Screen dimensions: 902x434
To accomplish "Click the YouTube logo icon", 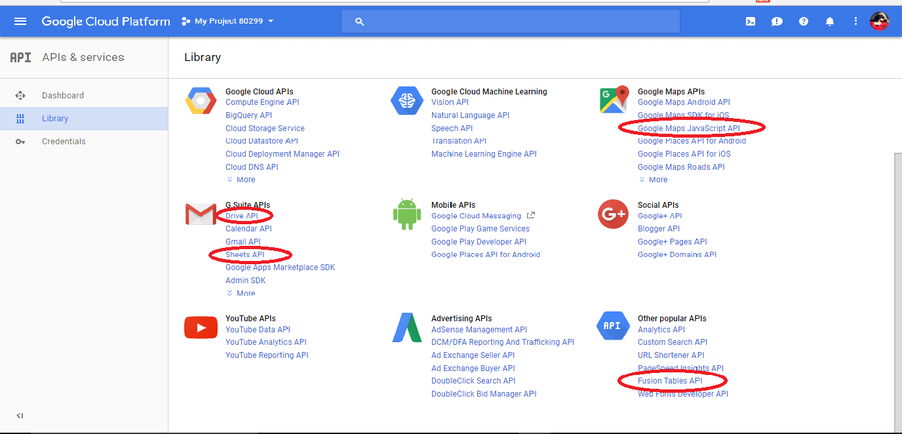I will point(201,327).
